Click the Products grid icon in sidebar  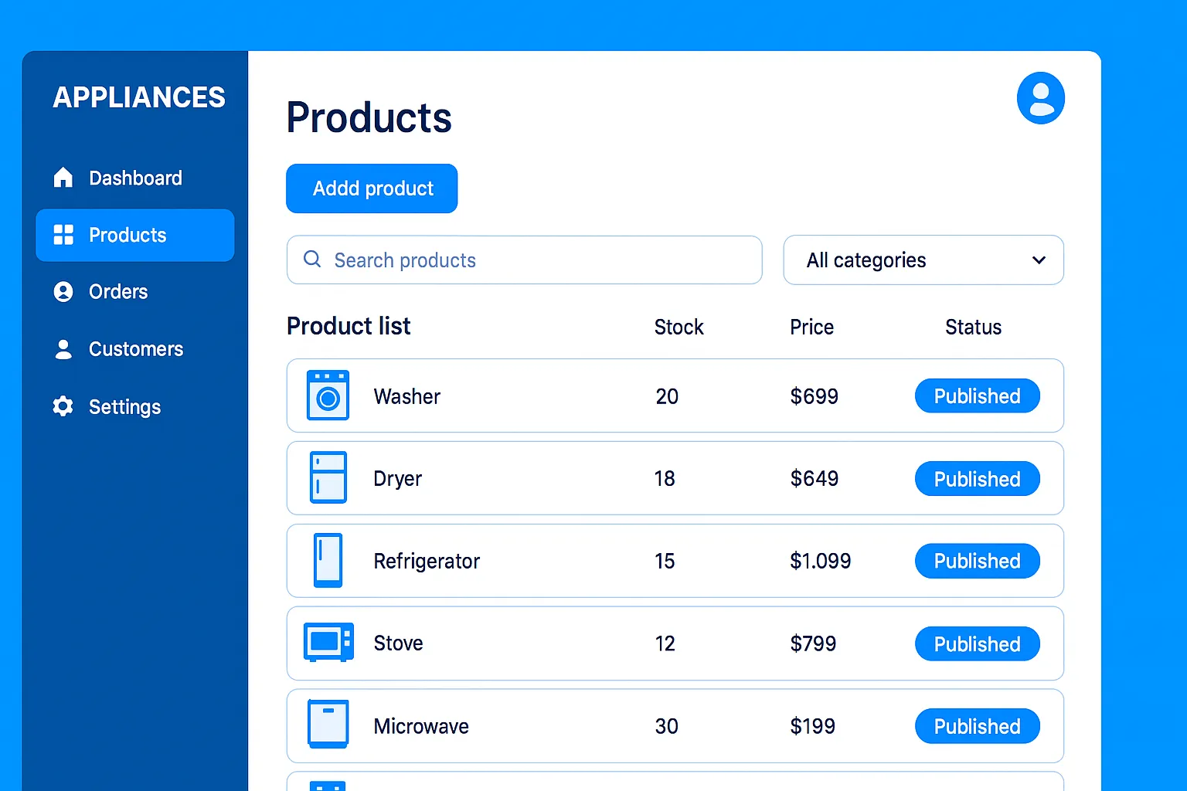click(63, 235)
